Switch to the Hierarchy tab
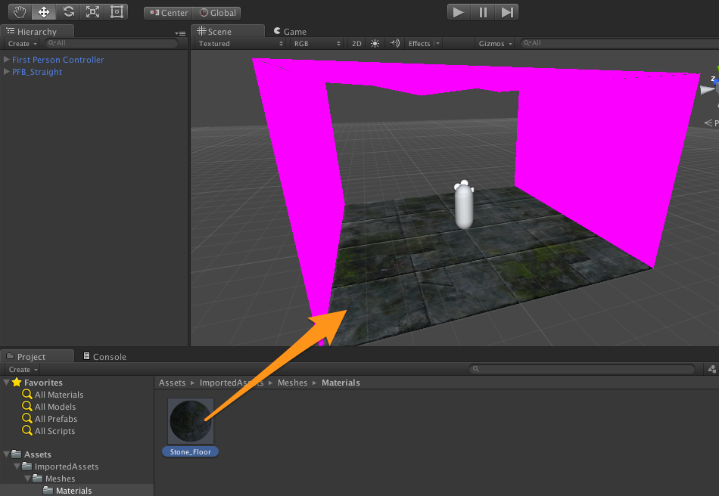Viewport: 719px width, 496px height. click(36, 31)
